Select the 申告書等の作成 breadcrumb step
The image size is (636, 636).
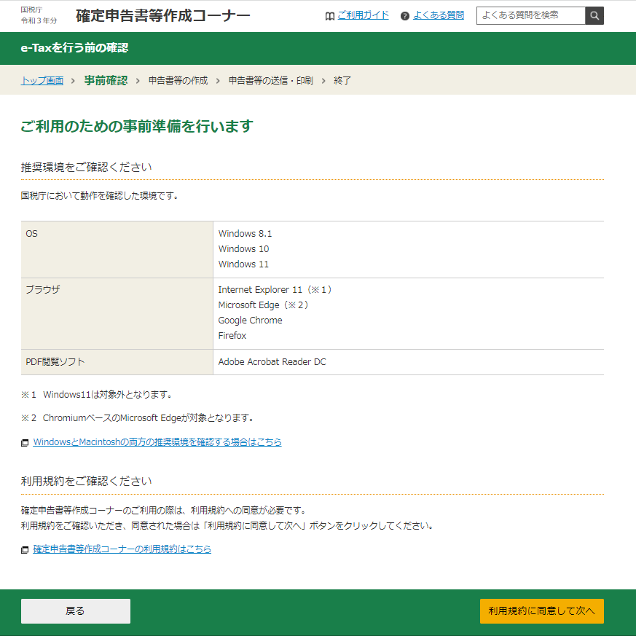pyautogui.click(x=178, y=80)
